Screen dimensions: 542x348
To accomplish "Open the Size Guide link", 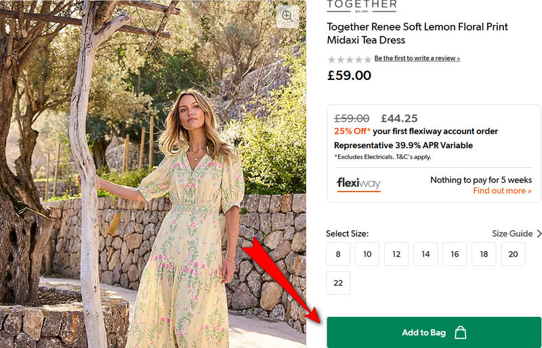I will tap(512, 234).
